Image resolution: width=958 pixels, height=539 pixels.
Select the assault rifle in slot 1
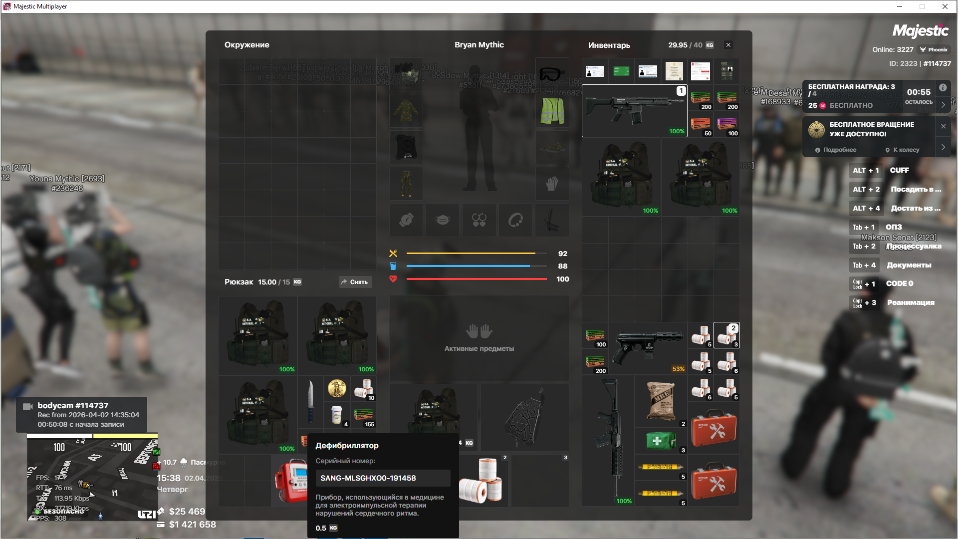tap(634, 110)
